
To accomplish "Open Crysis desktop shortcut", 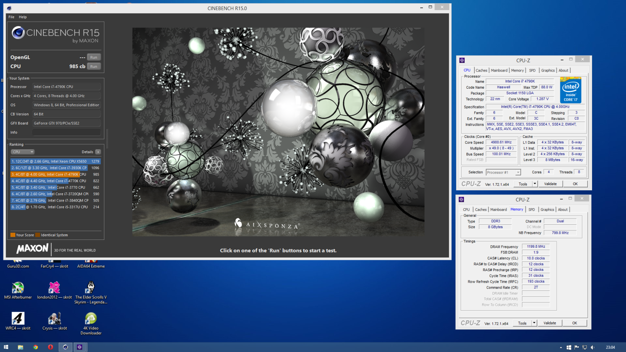I will [54, 321].
